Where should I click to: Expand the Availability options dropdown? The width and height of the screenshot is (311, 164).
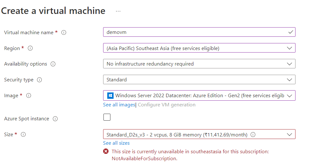coord(199,64)
